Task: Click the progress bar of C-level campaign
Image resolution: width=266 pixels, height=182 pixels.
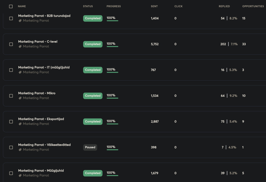Action: 112,46
